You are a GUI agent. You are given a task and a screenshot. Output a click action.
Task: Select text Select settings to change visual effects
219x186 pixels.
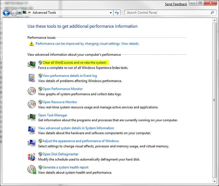coord(103,146)
